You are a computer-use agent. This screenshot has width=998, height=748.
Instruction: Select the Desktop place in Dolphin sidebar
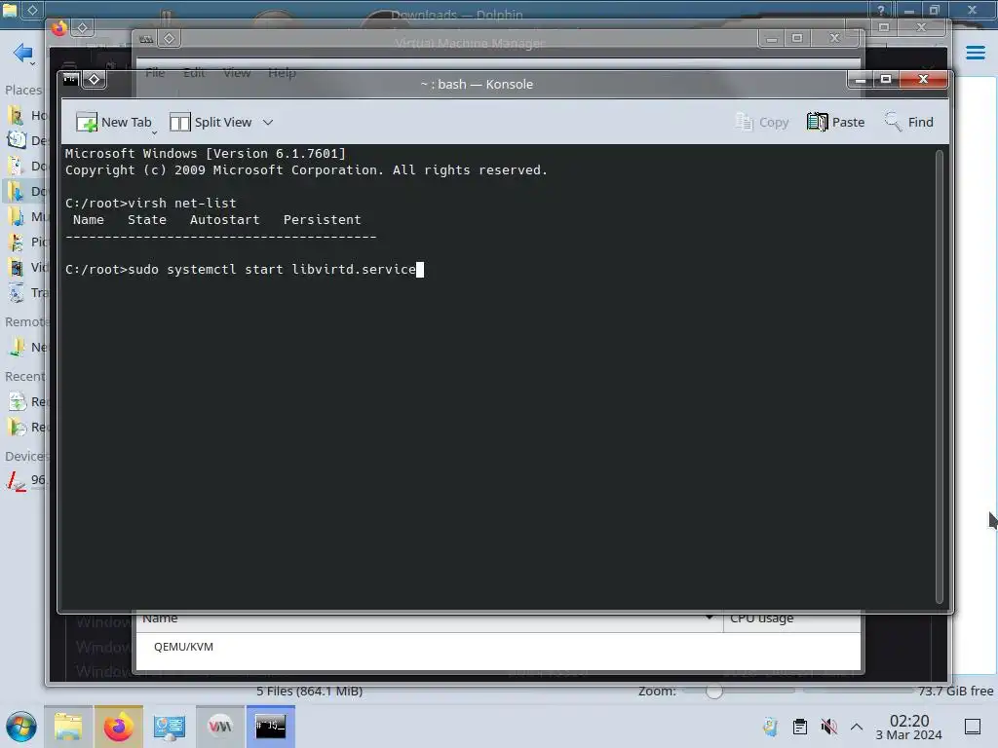pyautogui.click(x=24, y=140)
